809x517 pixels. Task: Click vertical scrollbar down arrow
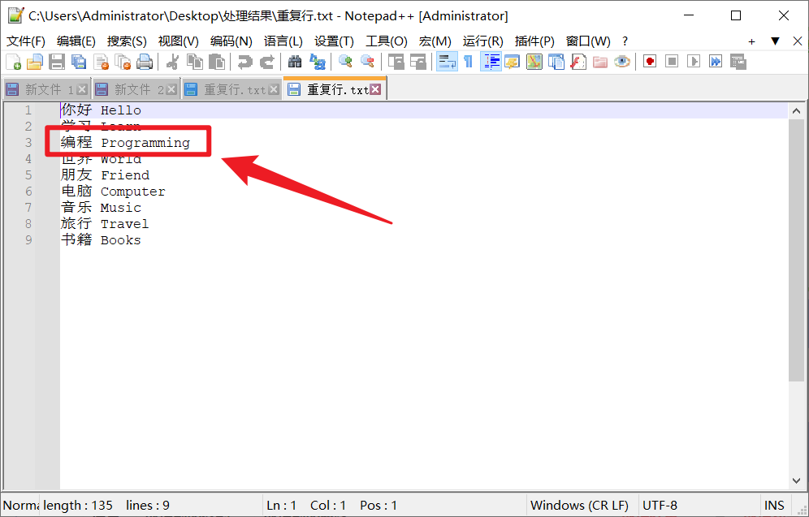point(796,480)
